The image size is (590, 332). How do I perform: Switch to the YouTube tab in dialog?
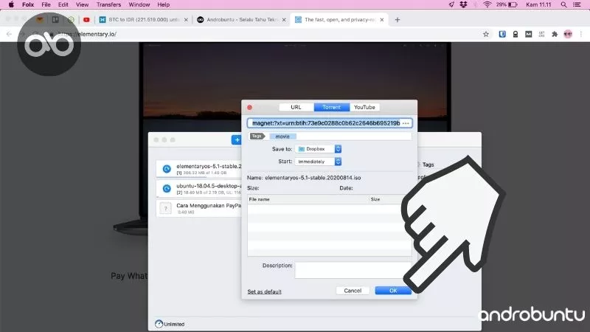[x=364, y=107]
